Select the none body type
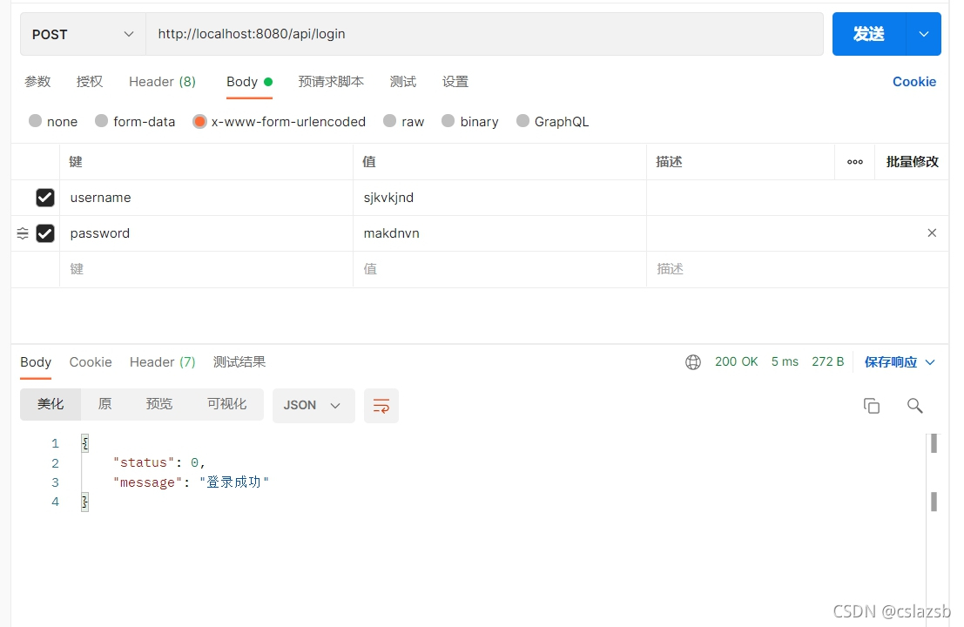The image size is (964, 627). click(x=35, y=121)
